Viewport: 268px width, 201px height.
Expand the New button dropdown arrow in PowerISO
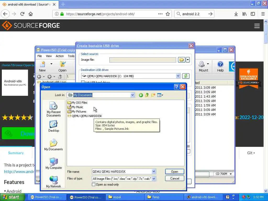click(x=51, y=64)
